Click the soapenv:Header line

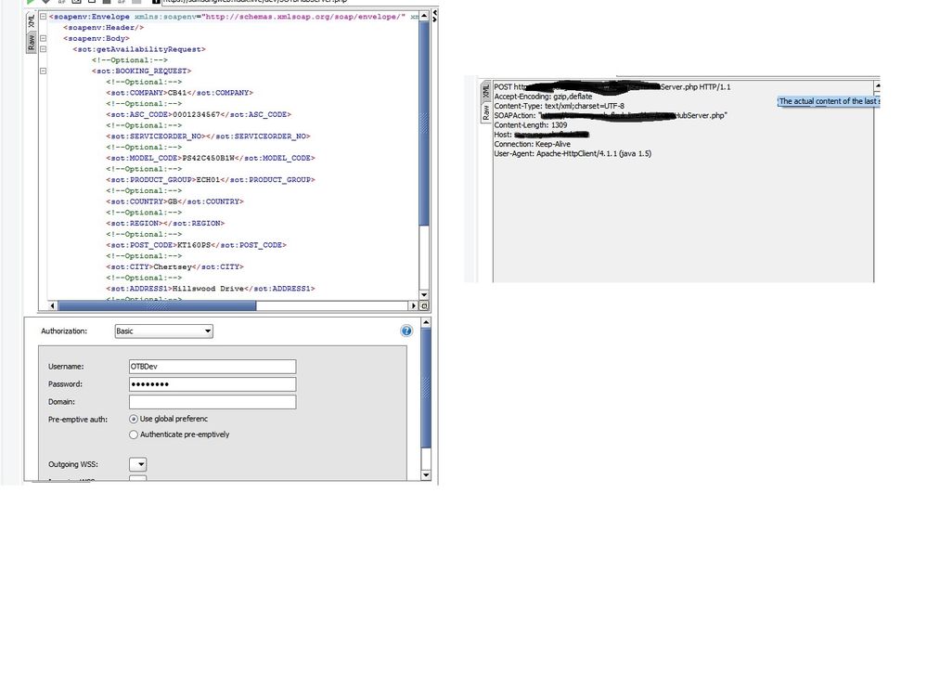pyautogui.click(x=103, y=28)
